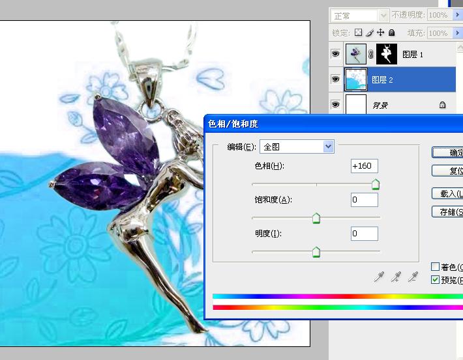Select the subtract-from-sample eyedropper

tap(413, 277)
